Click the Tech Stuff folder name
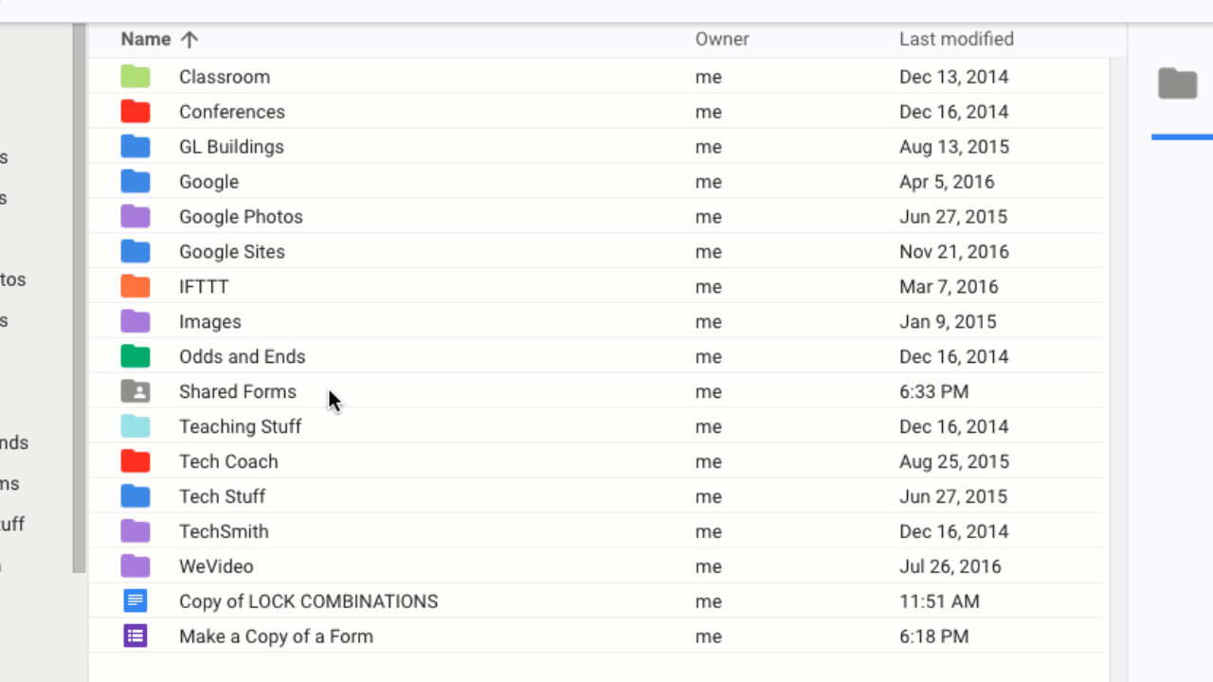Screen dimensions: 1213x682 223,497
